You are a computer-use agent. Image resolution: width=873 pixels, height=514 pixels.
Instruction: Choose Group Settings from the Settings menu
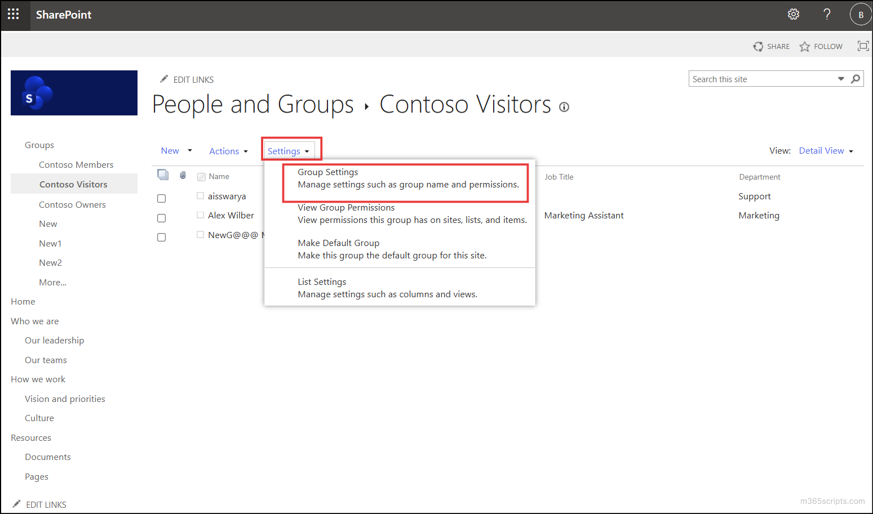(327, 172)
